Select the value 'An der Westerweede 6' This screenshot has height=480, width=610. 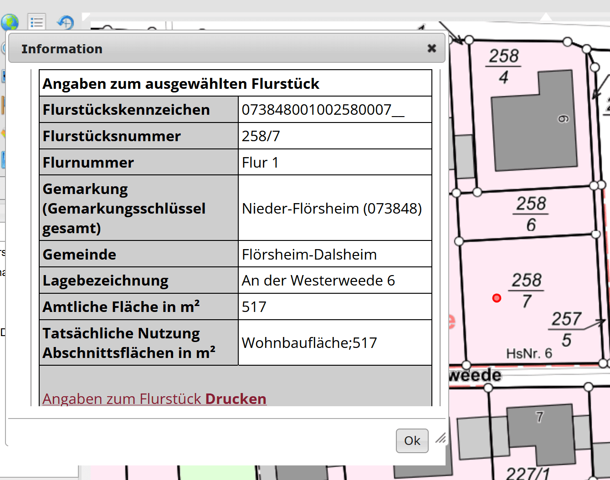click(x=318, y=281)
